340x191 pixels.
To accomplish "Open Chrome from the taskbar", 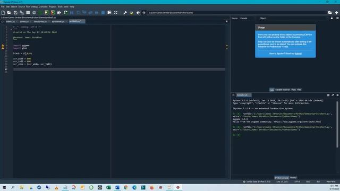I will (126, 187).
